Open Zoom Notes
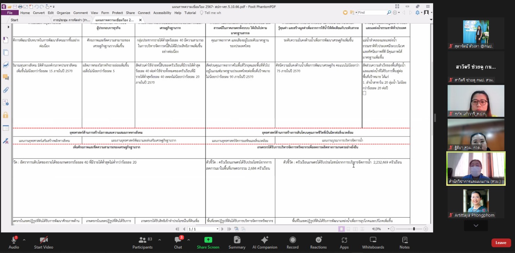This screenshot has height=253, width=515. (404, 243)
